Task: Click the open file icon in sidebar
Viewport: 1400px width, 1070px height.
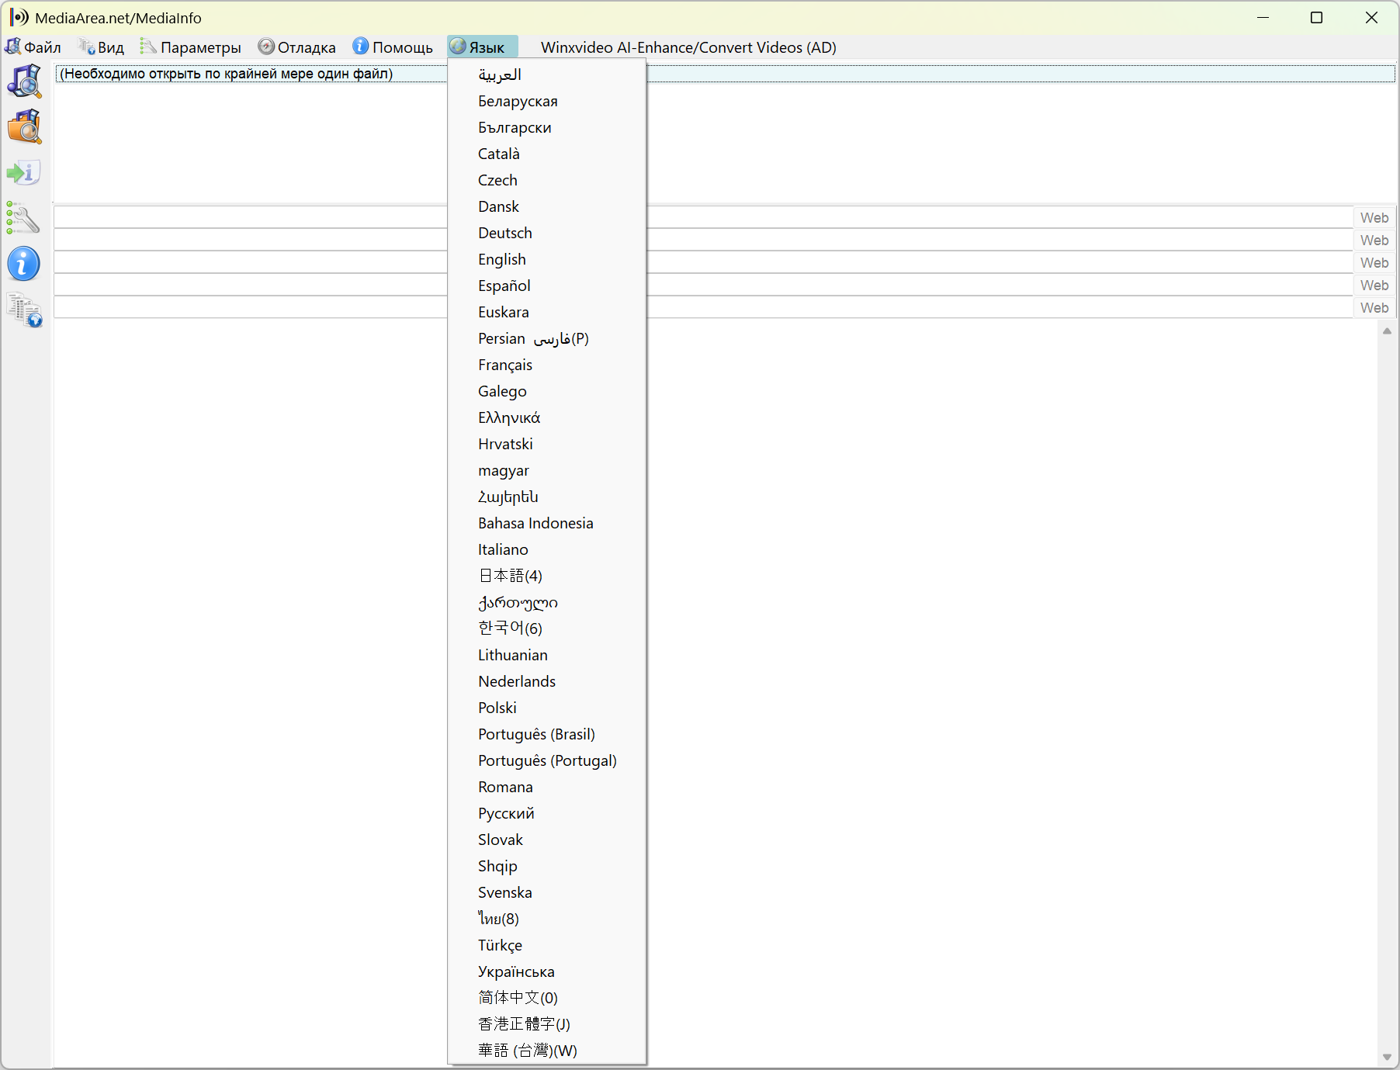Action: click(x=24, y=81)
